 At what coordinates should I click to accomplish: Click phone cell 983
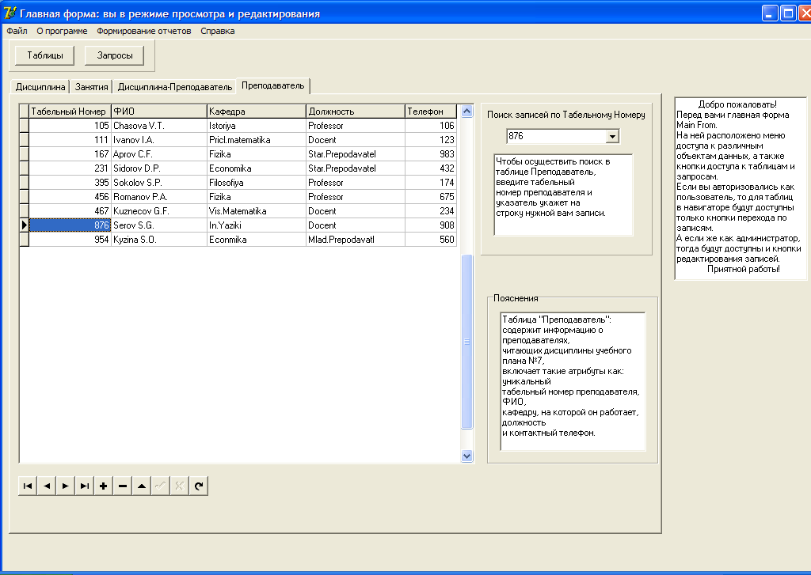pyautogui.click(x=431, y=154)
